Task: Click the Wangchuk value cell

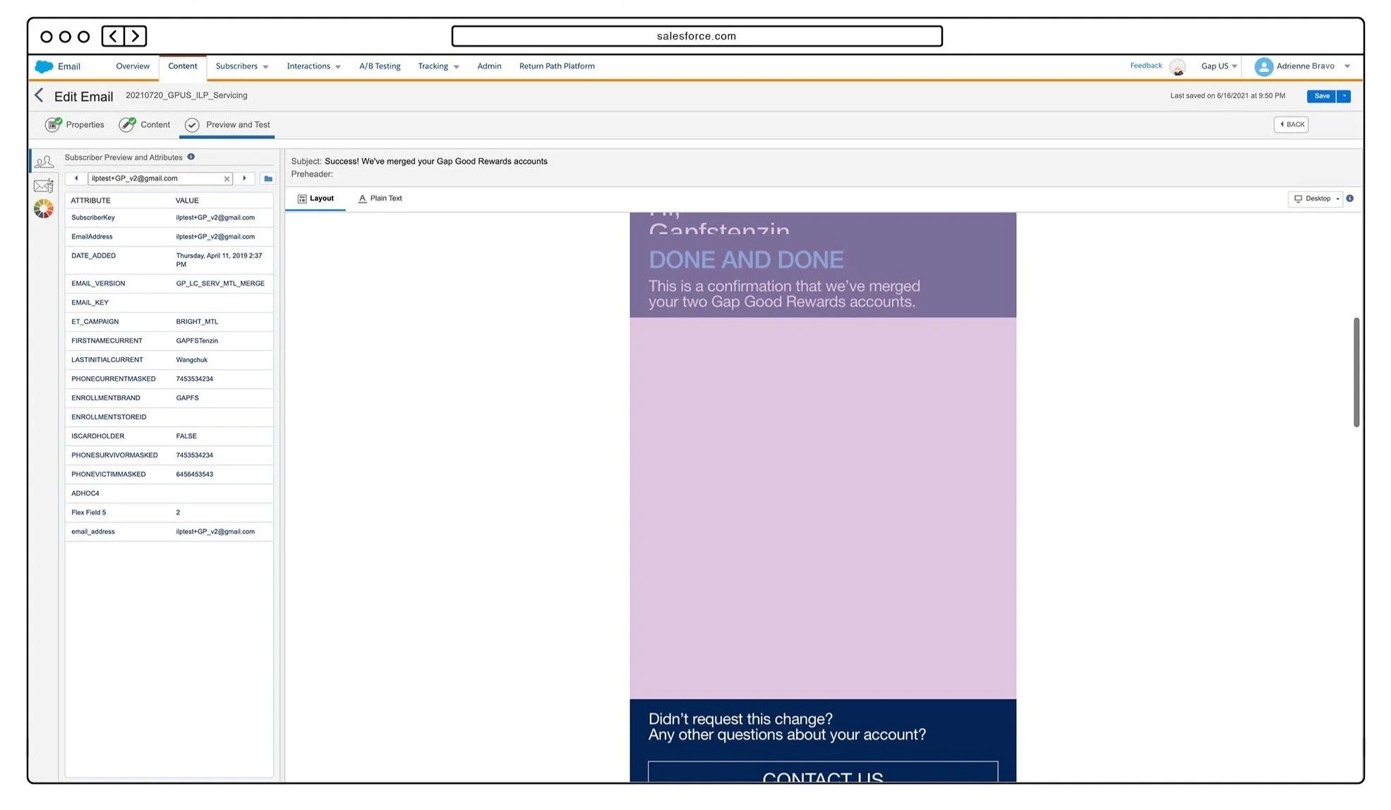Action: [192, 360]
